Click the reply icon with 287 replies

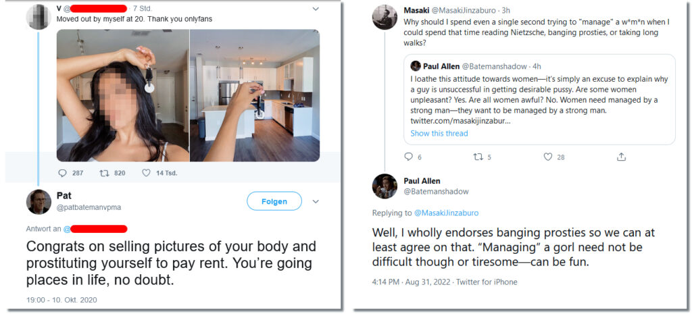[62, 174]
